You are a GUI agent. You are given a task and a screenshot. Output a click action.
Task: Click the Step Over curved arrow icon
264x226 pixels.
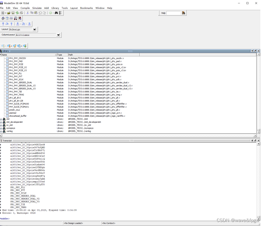click(x=7, y=24)
